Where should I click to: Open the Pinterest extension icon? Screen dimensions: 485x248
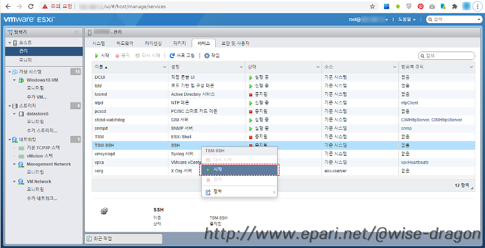[420, 6]
